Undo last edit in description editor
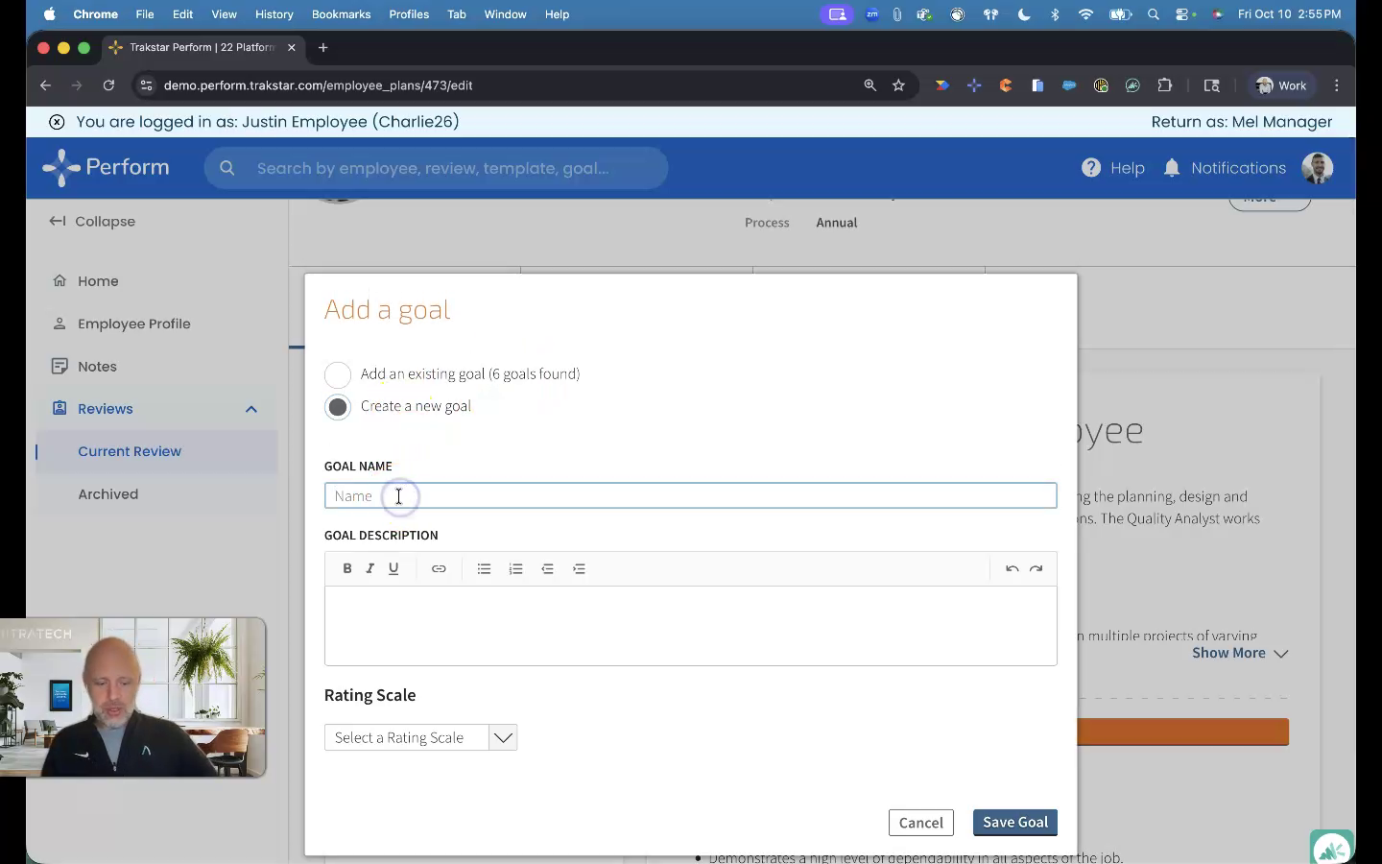Image resolution: width=1382 pixels, height=864 pixels. (x=1012, y=568)
